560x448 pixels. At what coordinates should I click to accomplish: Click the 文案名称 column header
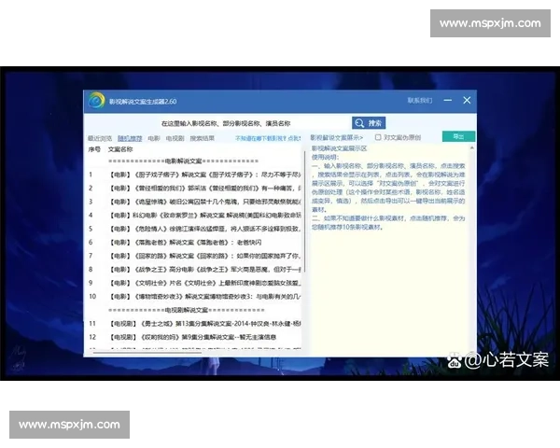pyautogui.click(x=120, y=149)
